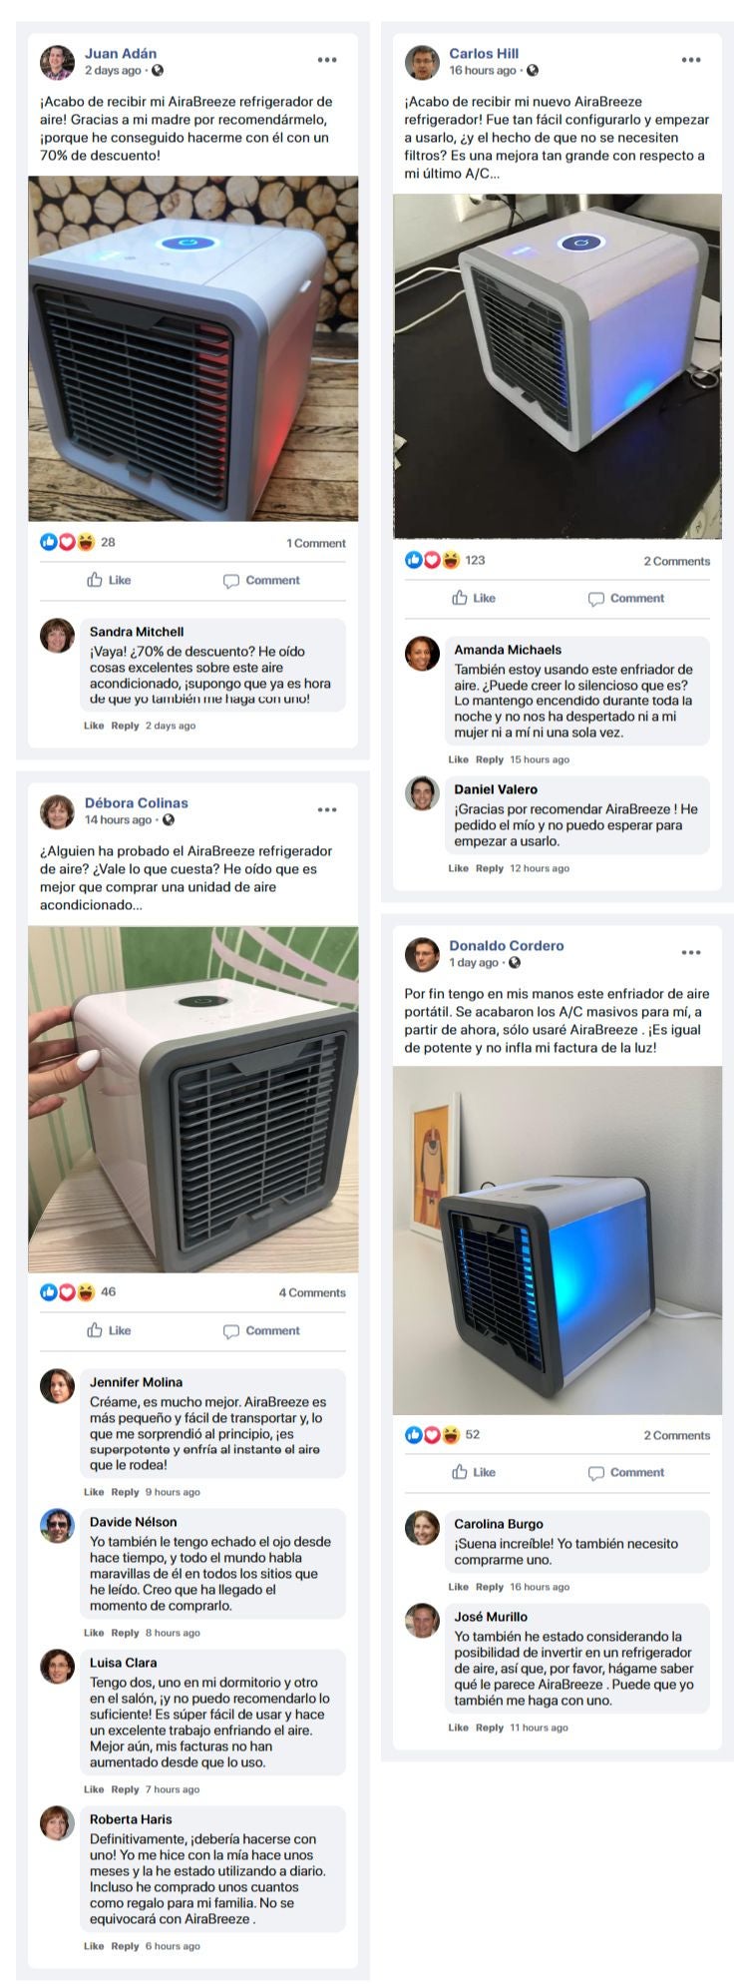The image size is (752, 1984).
Task: Reply to José Murillo's comment
Action: (490, 1728)
